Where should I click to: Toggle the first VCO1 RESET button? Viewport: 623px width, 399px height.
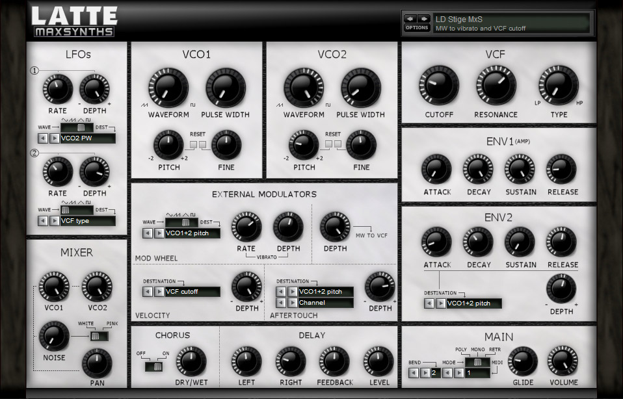click(194, 144)
